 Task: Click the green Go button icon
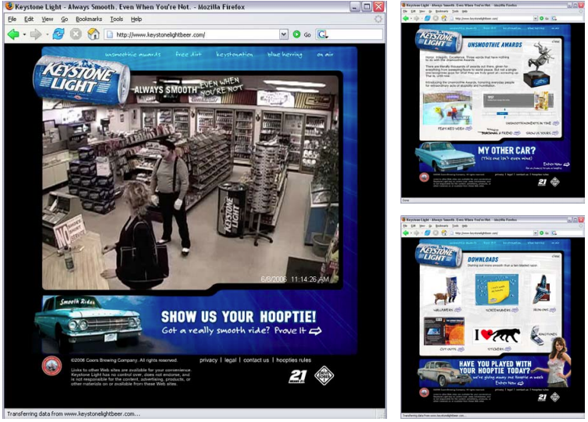click(x=296, y=34)
